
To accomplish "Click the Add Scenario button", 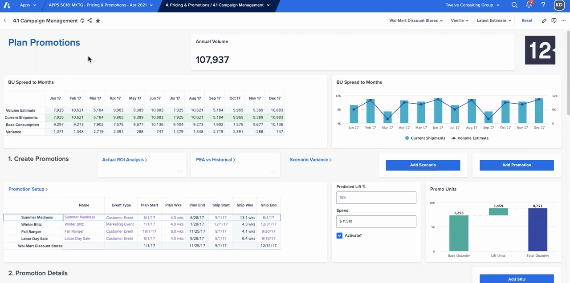I will click(423, 165).
